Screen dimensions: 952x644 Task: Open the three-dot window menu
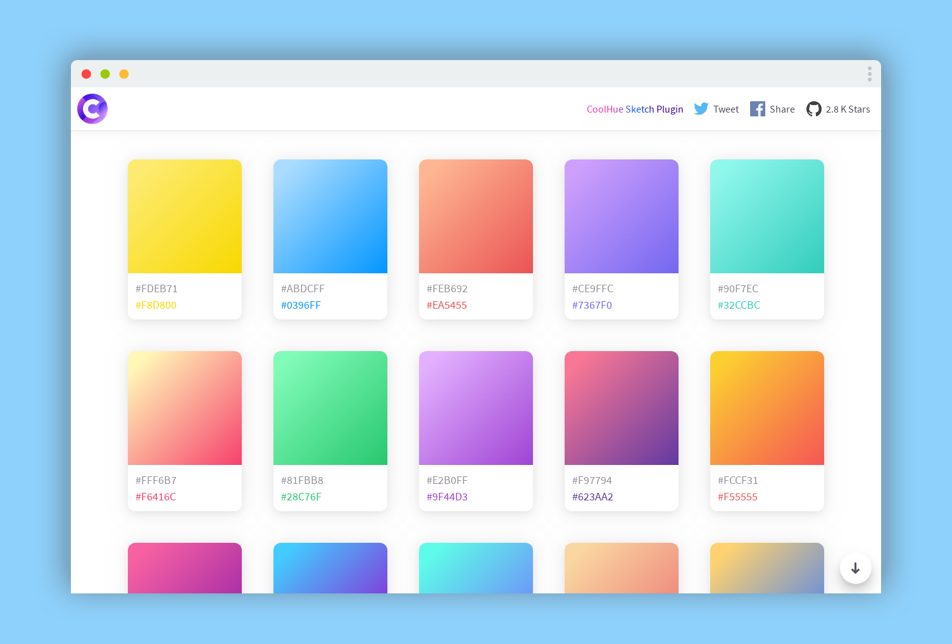point(869,74)
